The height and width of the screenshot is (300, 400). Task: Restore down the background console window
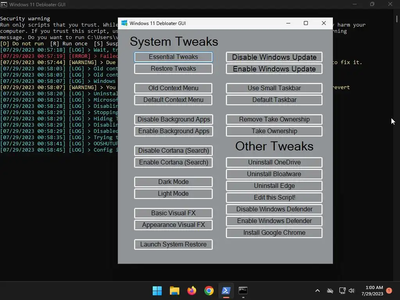(x=372, y=4)
